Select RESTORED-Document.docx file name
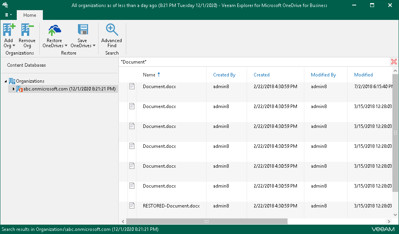399x234 pixels. coord(171,206)
